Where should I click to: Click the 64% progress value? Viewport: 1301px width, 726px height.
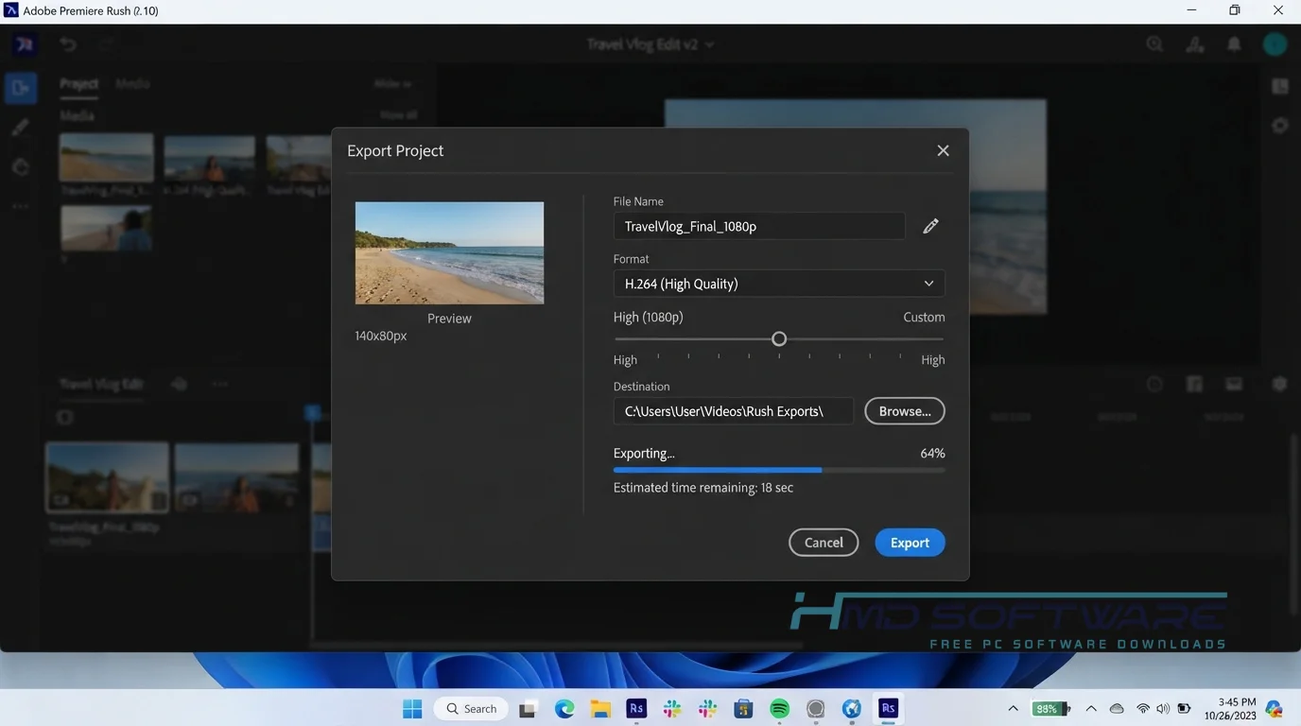932,453
